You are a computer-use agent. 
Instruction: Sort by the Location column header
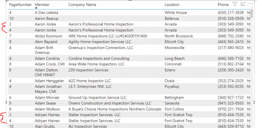(172, 5)
